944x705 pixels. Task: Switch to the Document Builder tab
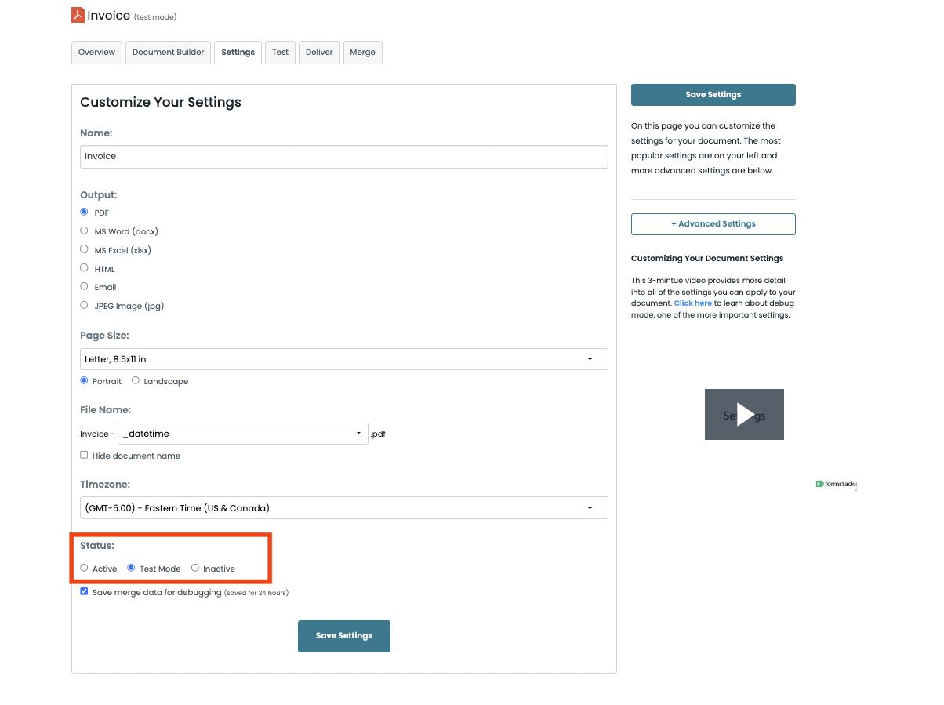(x=168, y=53)
